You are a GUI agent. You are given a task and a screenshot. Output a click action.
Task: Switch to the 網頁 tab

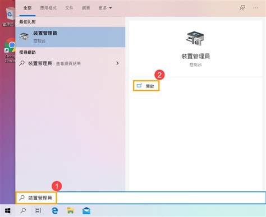86,8
